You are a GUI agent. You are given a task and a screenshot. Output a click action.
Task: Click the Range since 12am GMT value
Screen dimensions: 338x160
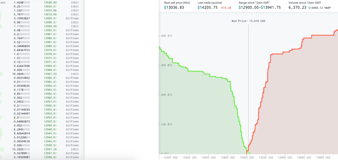(x=260, y=7)
